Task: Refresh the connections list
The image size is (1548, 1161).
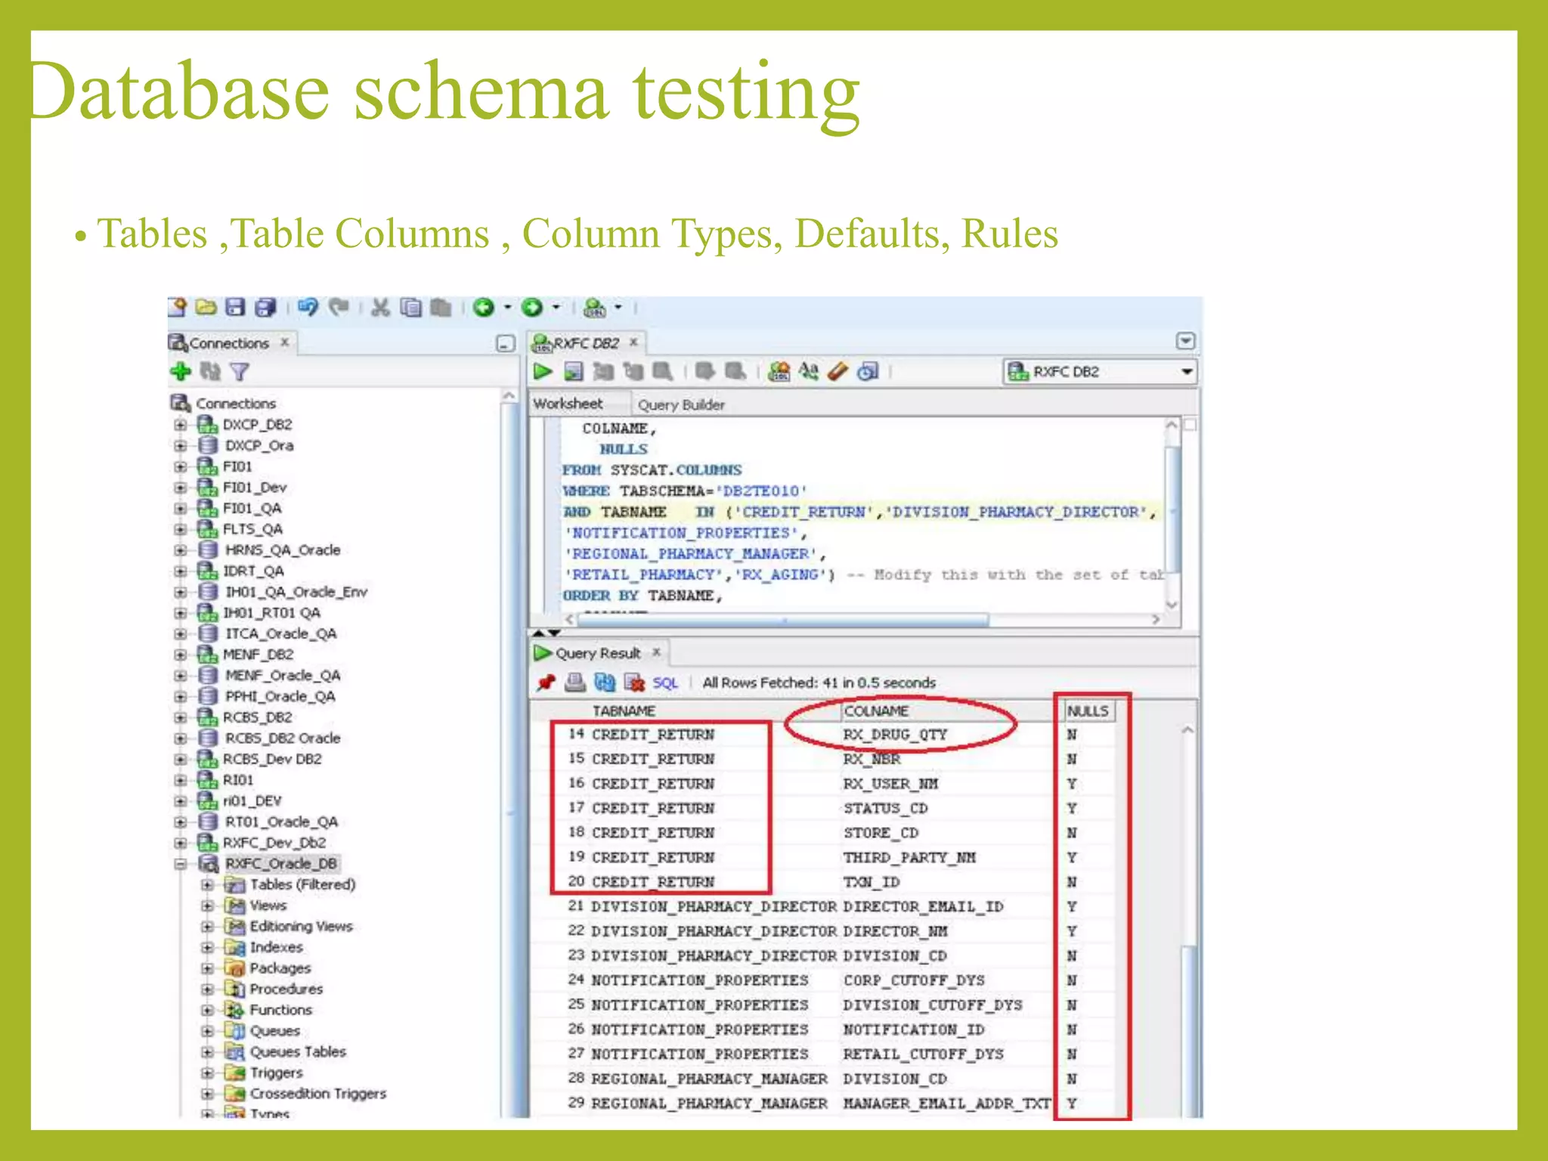Action: click(210, 372)
